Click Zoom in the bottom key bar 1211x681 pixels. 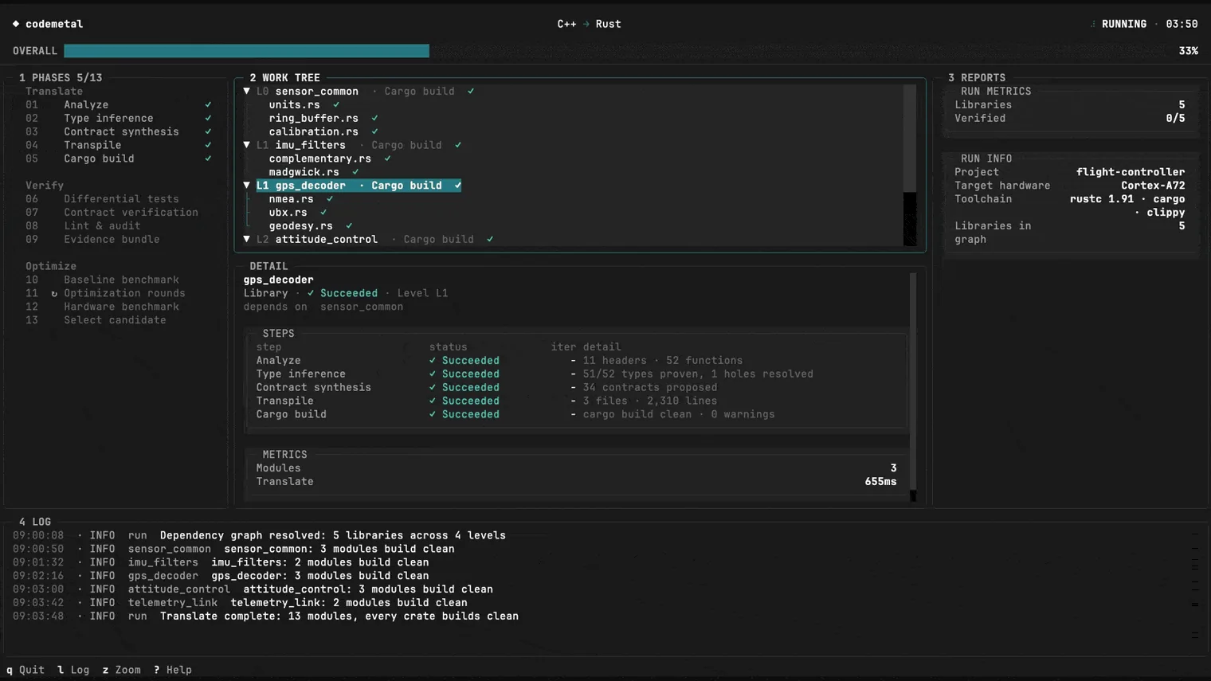click(121, 671)
